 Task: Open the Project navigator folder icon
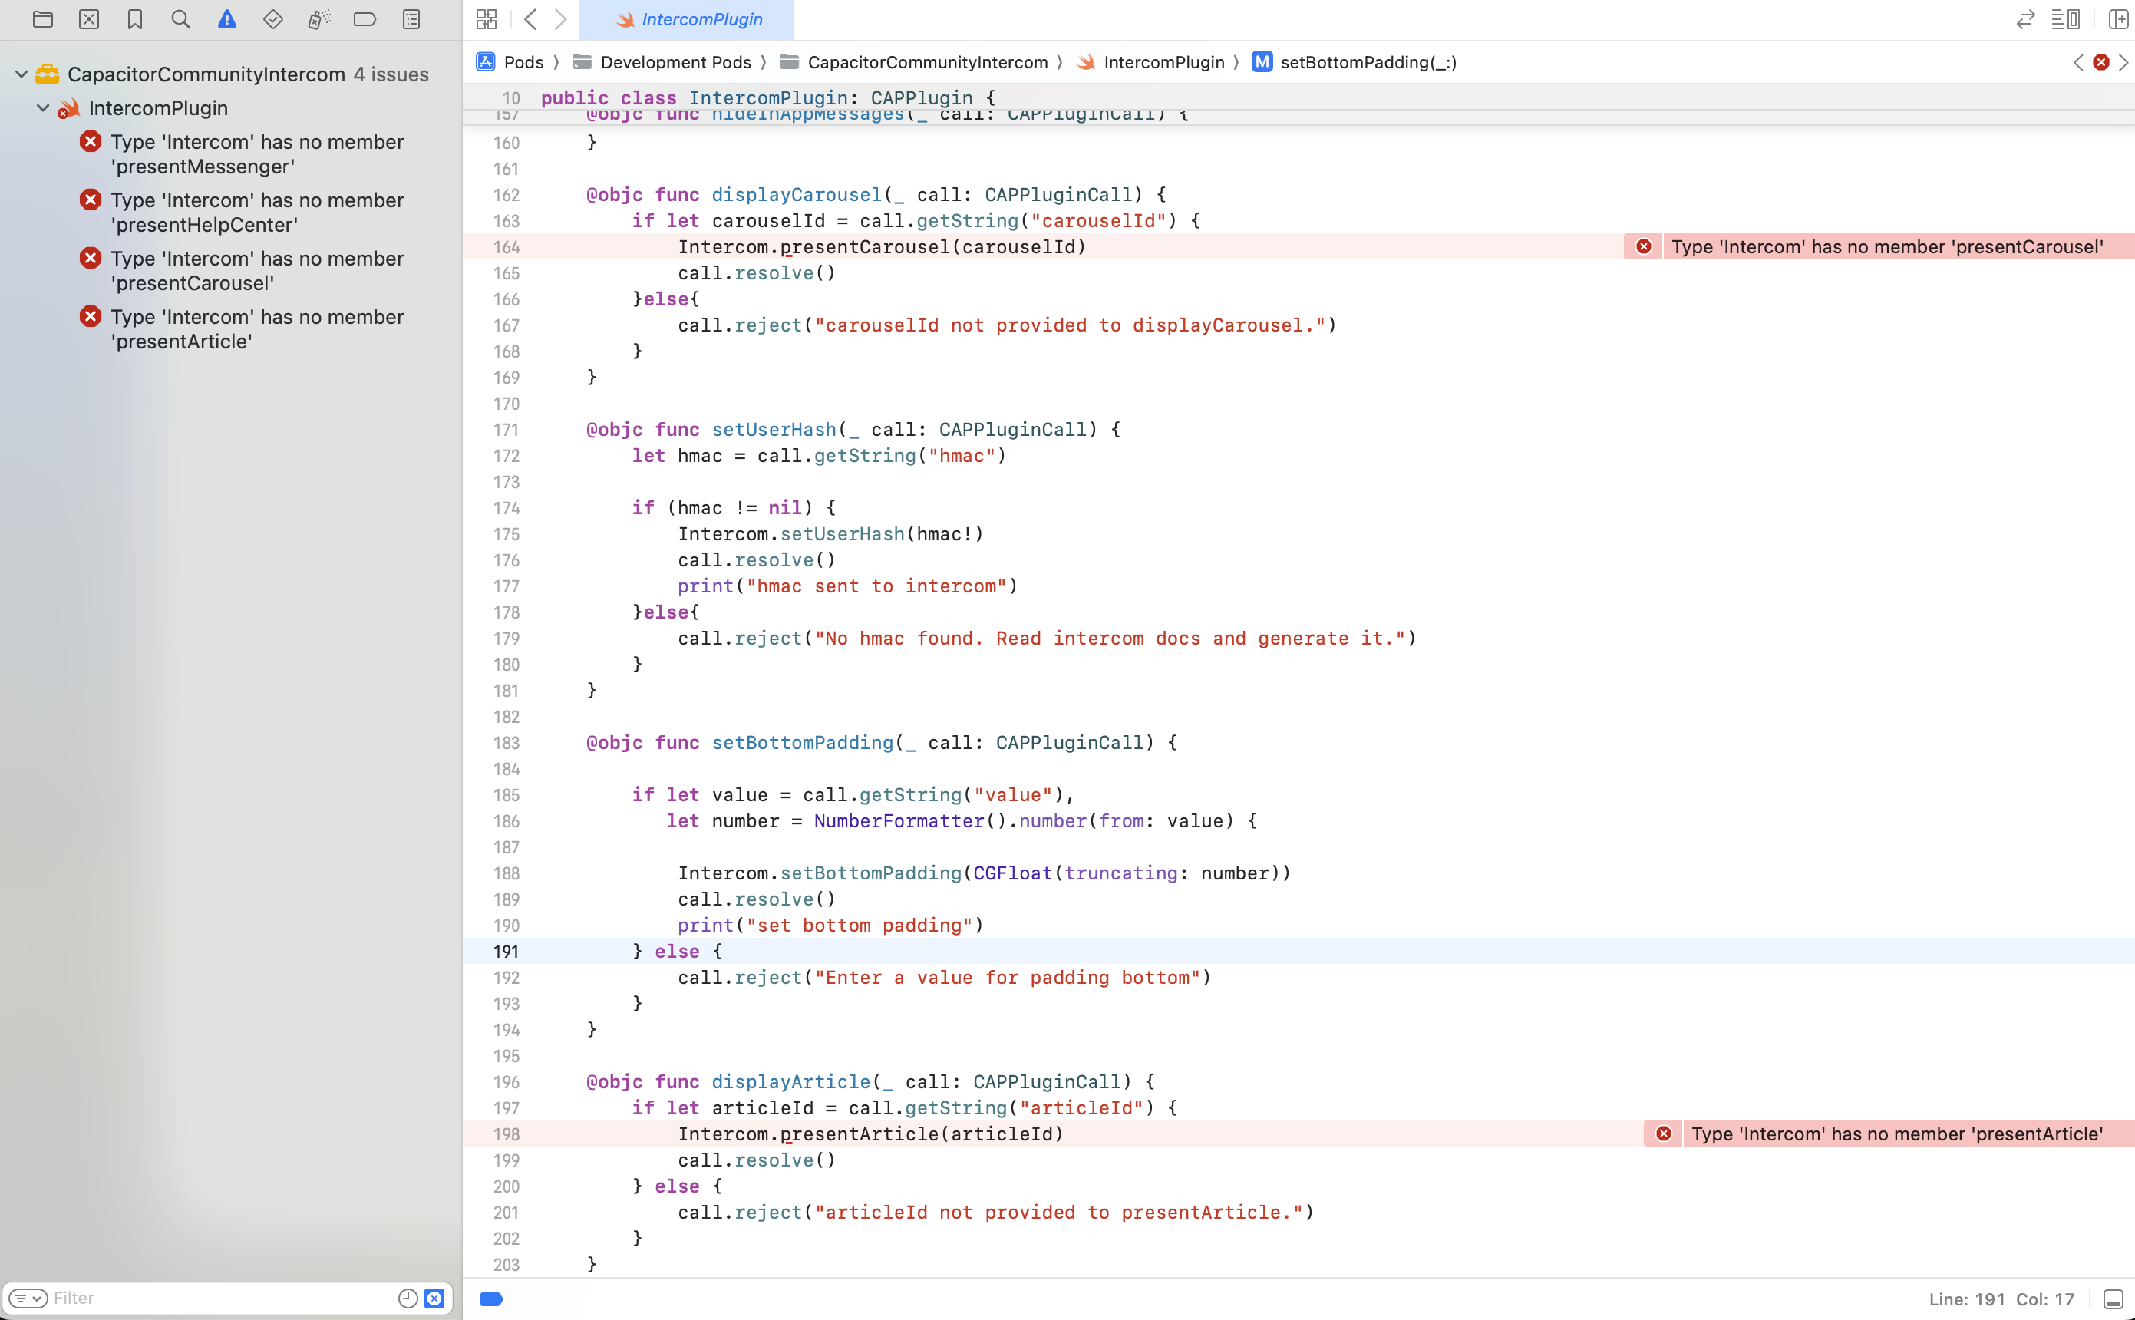(43, 19)
